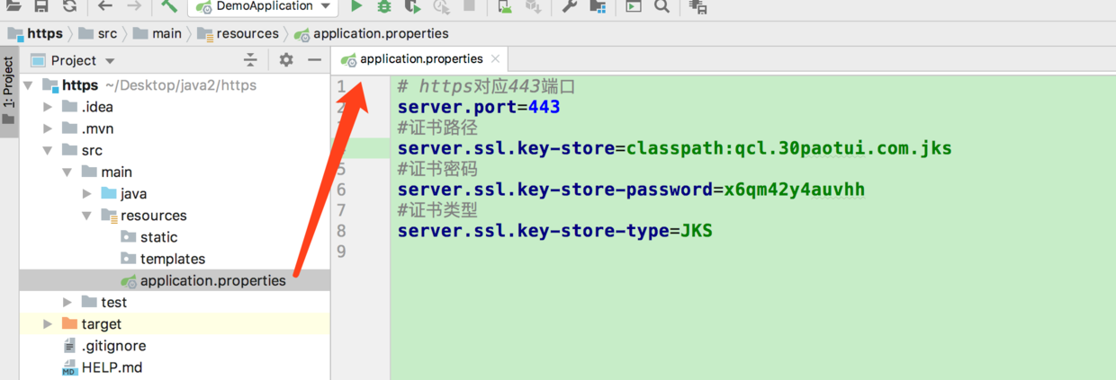
Task: Click the greyed commit arrow icon
Action: 534,6
